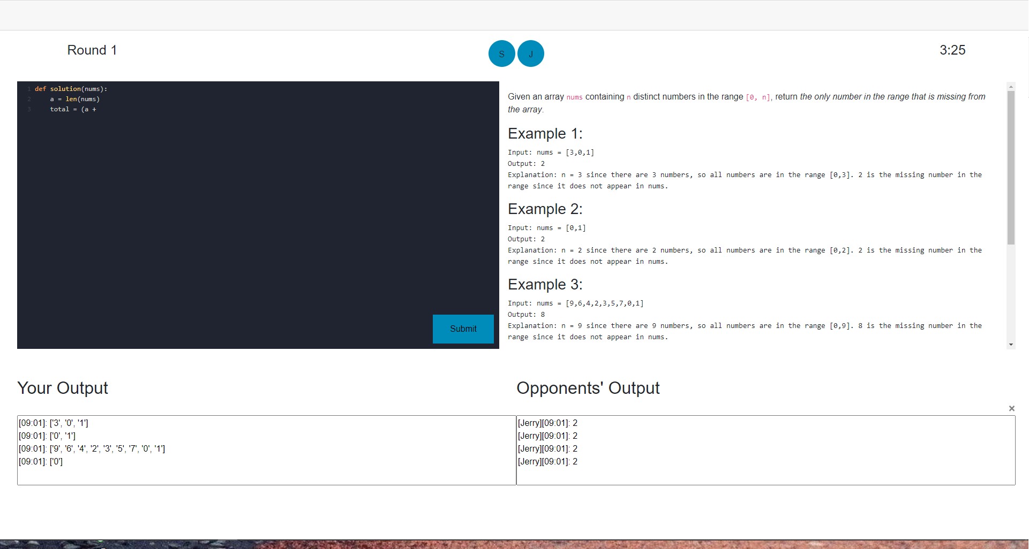Place cursor at end of 'total = (a +'
Viewport: 1029px width, 549px height.
tap(97, 109)
